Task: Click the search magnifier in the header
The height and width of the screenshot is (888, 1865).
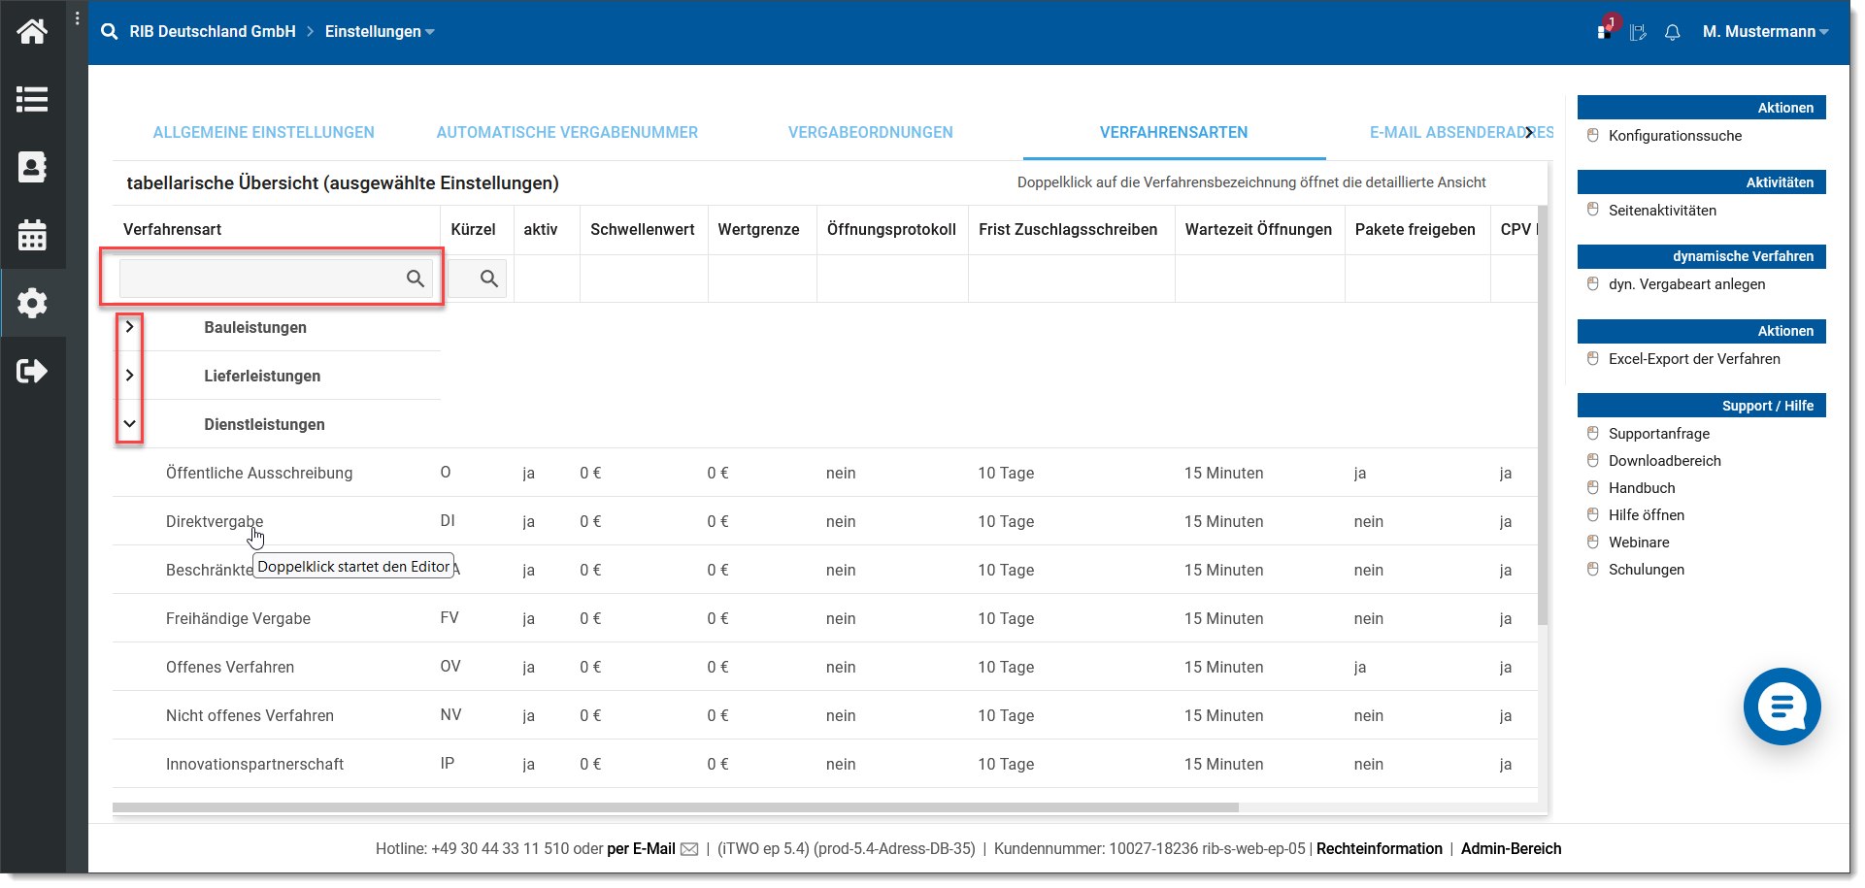Action: (x=110, y=32)
